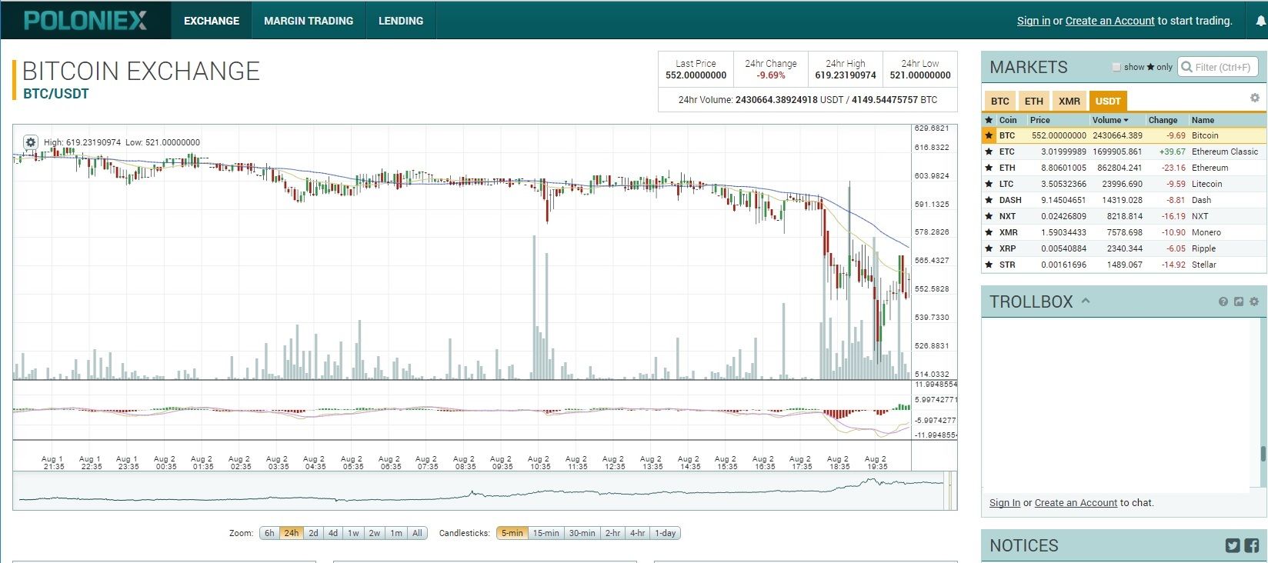Click Create an Account link in header
The image size is (1268, 563).
1109,21
